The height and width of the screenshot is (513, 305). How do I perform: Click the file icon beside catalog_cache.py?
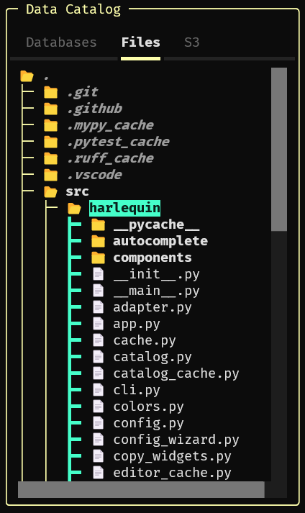pos(98,373)
